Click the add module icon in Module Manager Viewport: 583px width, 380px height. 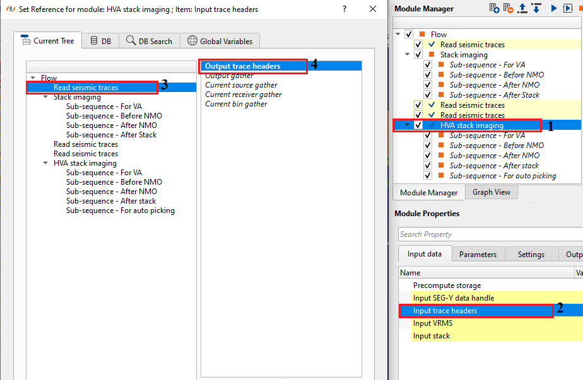click(x=495, y=8)
